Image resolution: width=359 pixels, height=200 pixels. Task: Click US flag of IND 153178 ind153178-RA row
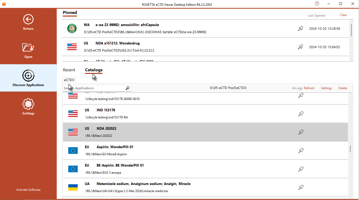click(73, 114)
